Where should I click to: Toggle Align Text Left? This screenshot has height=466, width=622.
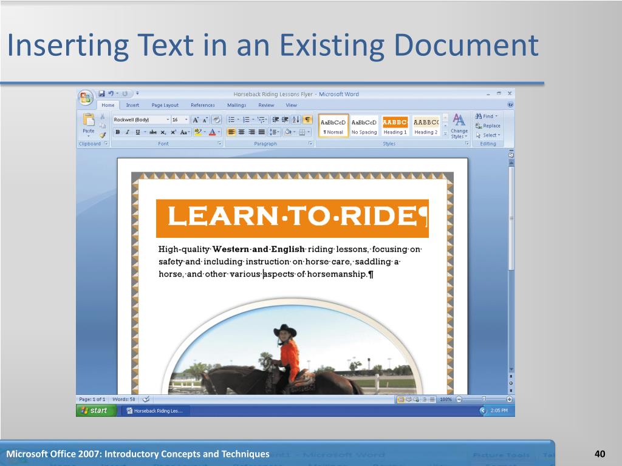[231, 132]
